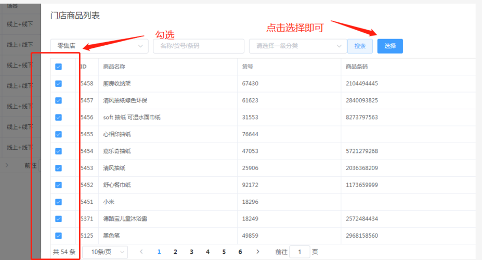482x260 pixels.
Task: Click barcode 2968158560
Action: [x=362, y=236]
